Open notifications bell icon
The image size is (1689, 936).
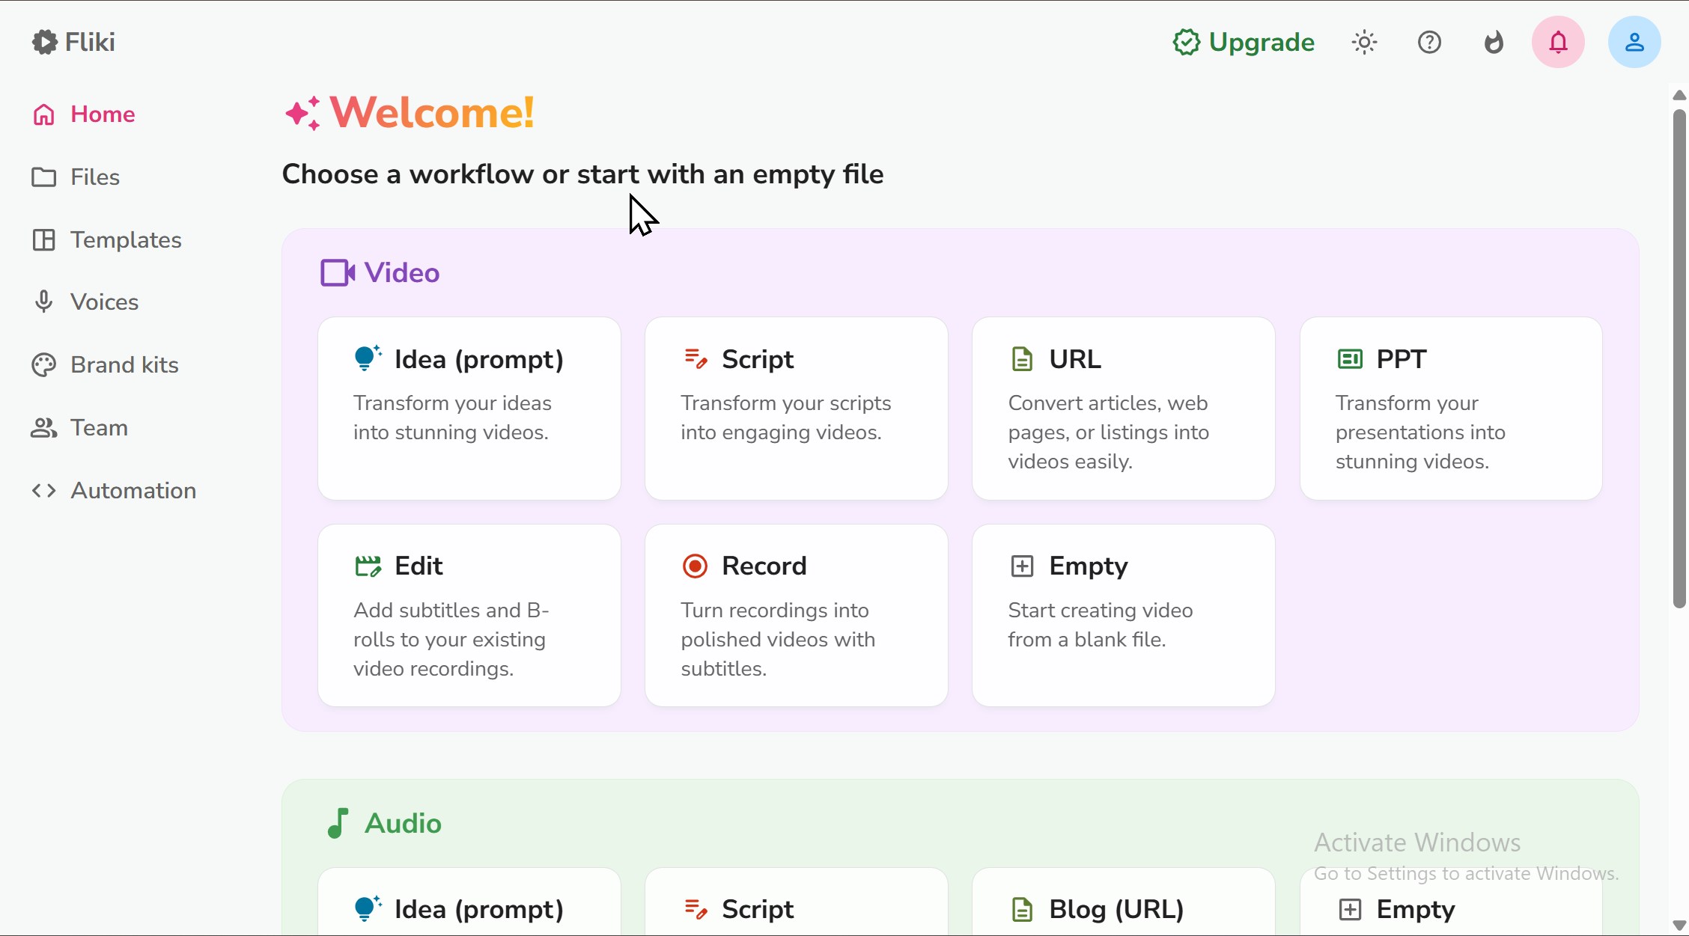tap(1558, 42)
